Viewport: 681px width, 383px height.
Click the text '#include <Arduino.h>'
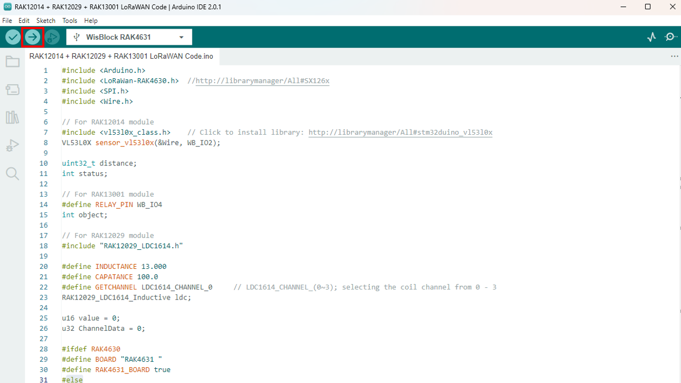(104, 70)
